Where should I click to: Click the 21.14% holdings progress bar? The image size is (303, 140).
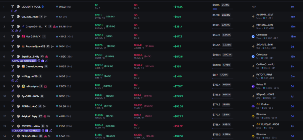point(223,9)
